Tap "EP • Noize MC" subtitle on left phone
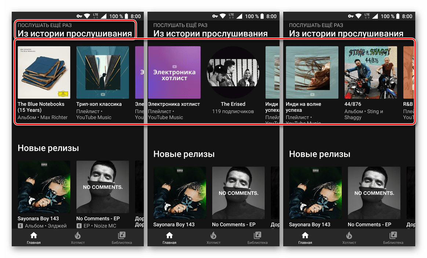427x258 pixels. click(x=100, y=226)
